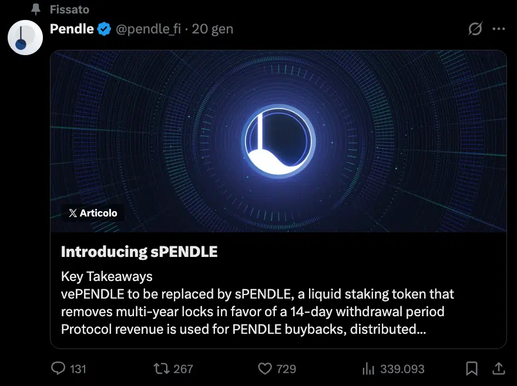Open the article cover image
Screen dimensions: 517x386
(x=278, y=141)
